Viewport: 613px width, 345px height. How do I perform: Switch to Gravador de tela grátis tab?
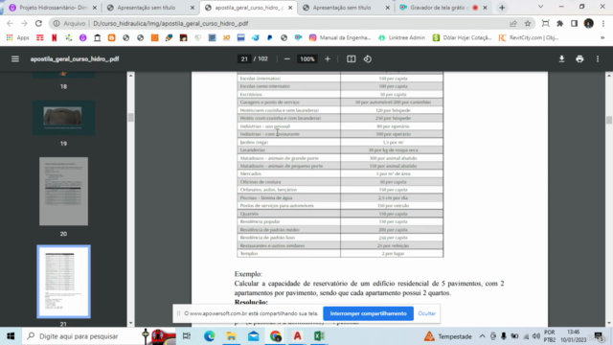[x=443, y=8]
